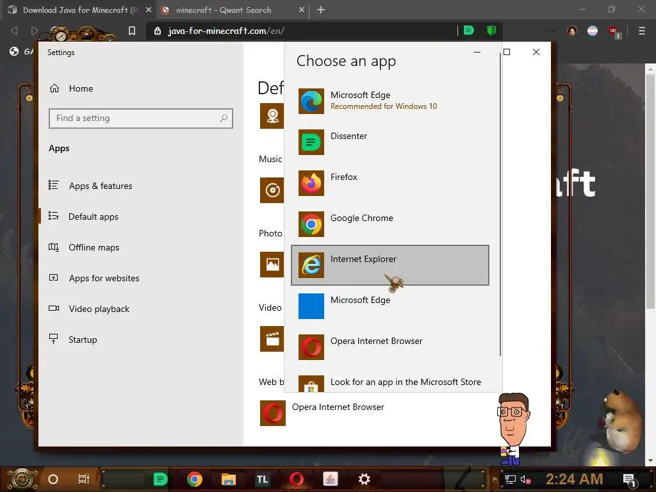Viewport: 656px width, 492px height.
Task: Click the Find a setting search box
Action: click(x=140, y=119)
